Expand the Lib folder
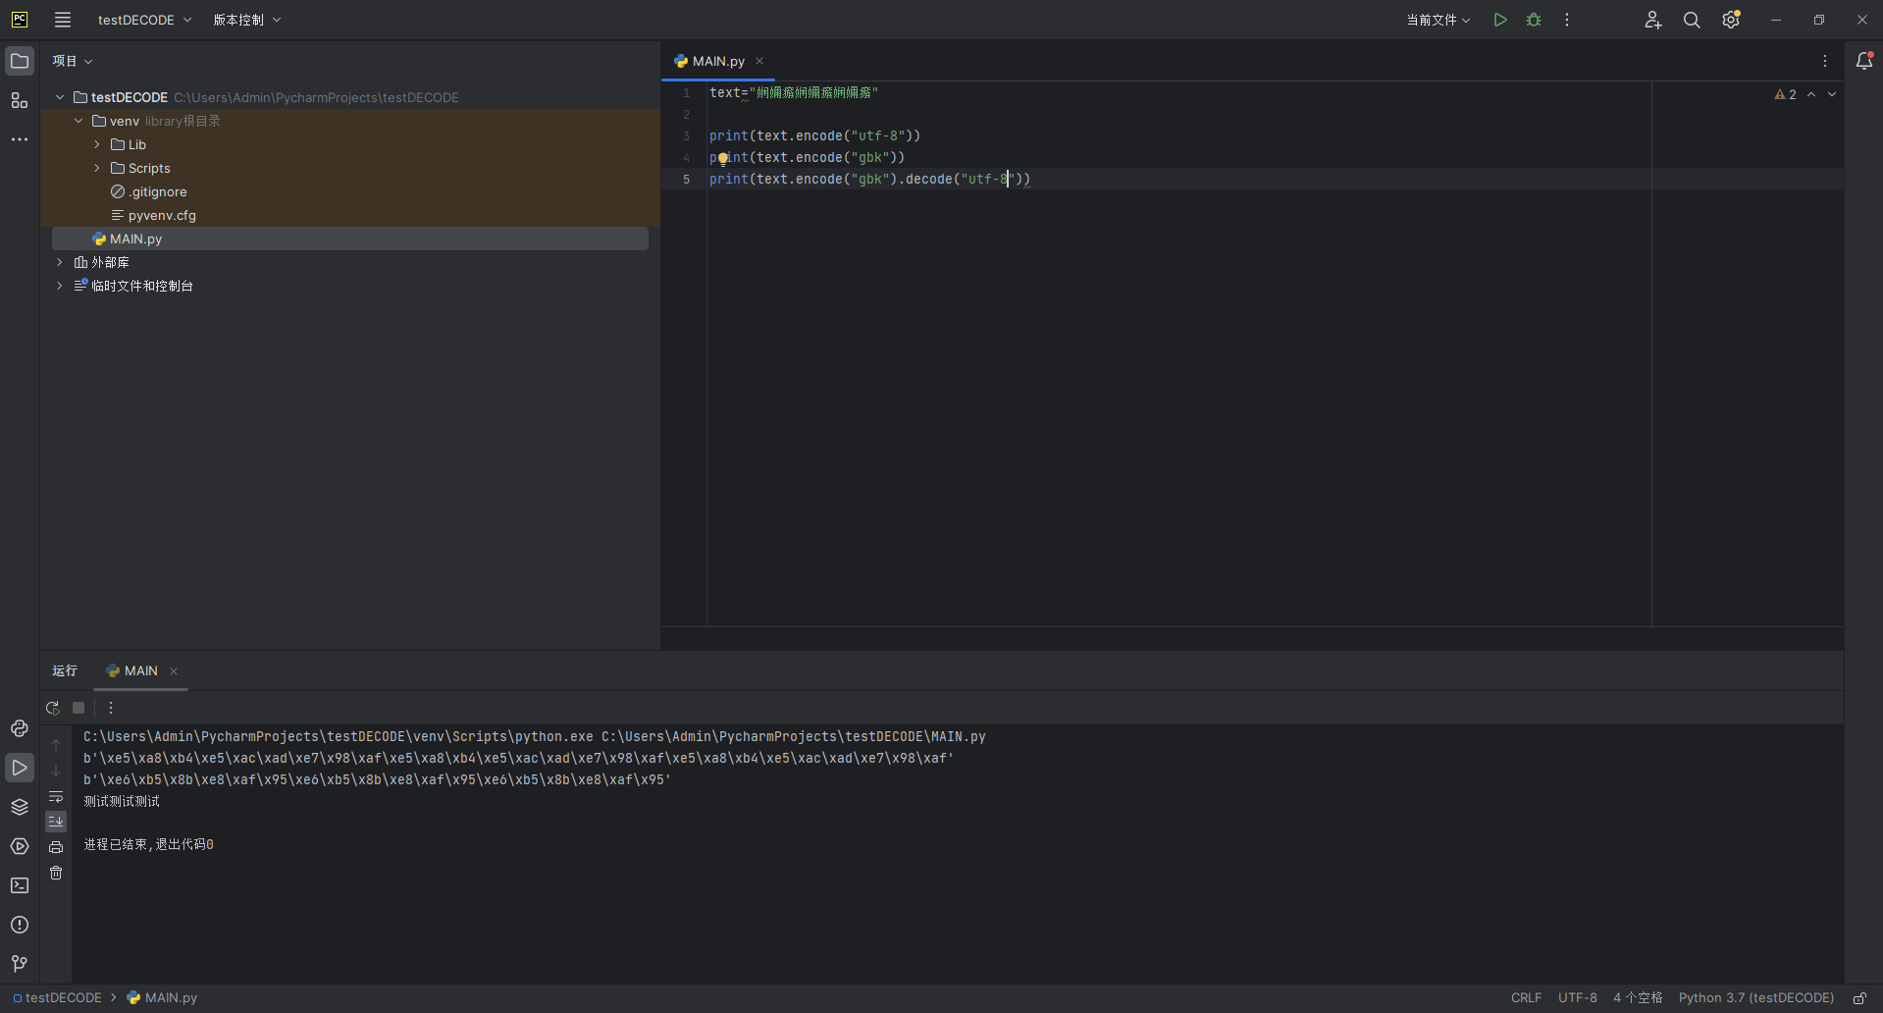Image resolution: width=1883 pixels, height=1013 pixels. tap(97, 144)
